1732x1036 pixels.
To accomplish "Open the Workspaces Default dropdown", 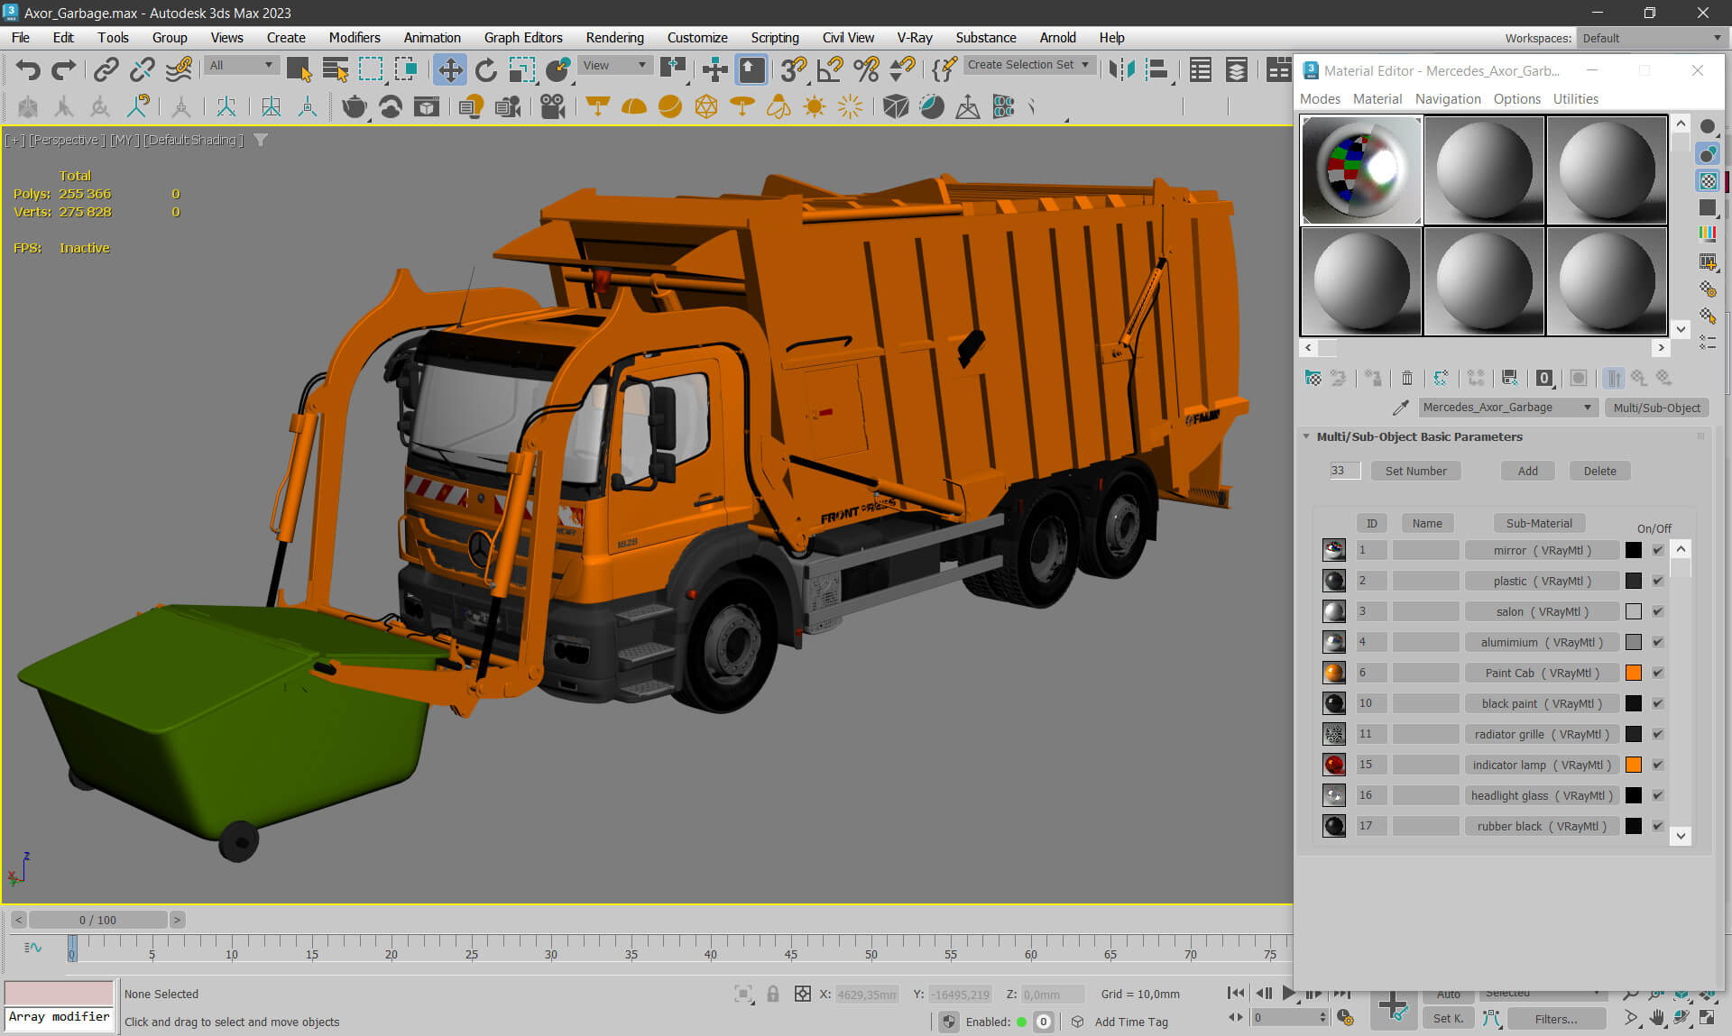I will [1651, 38].
